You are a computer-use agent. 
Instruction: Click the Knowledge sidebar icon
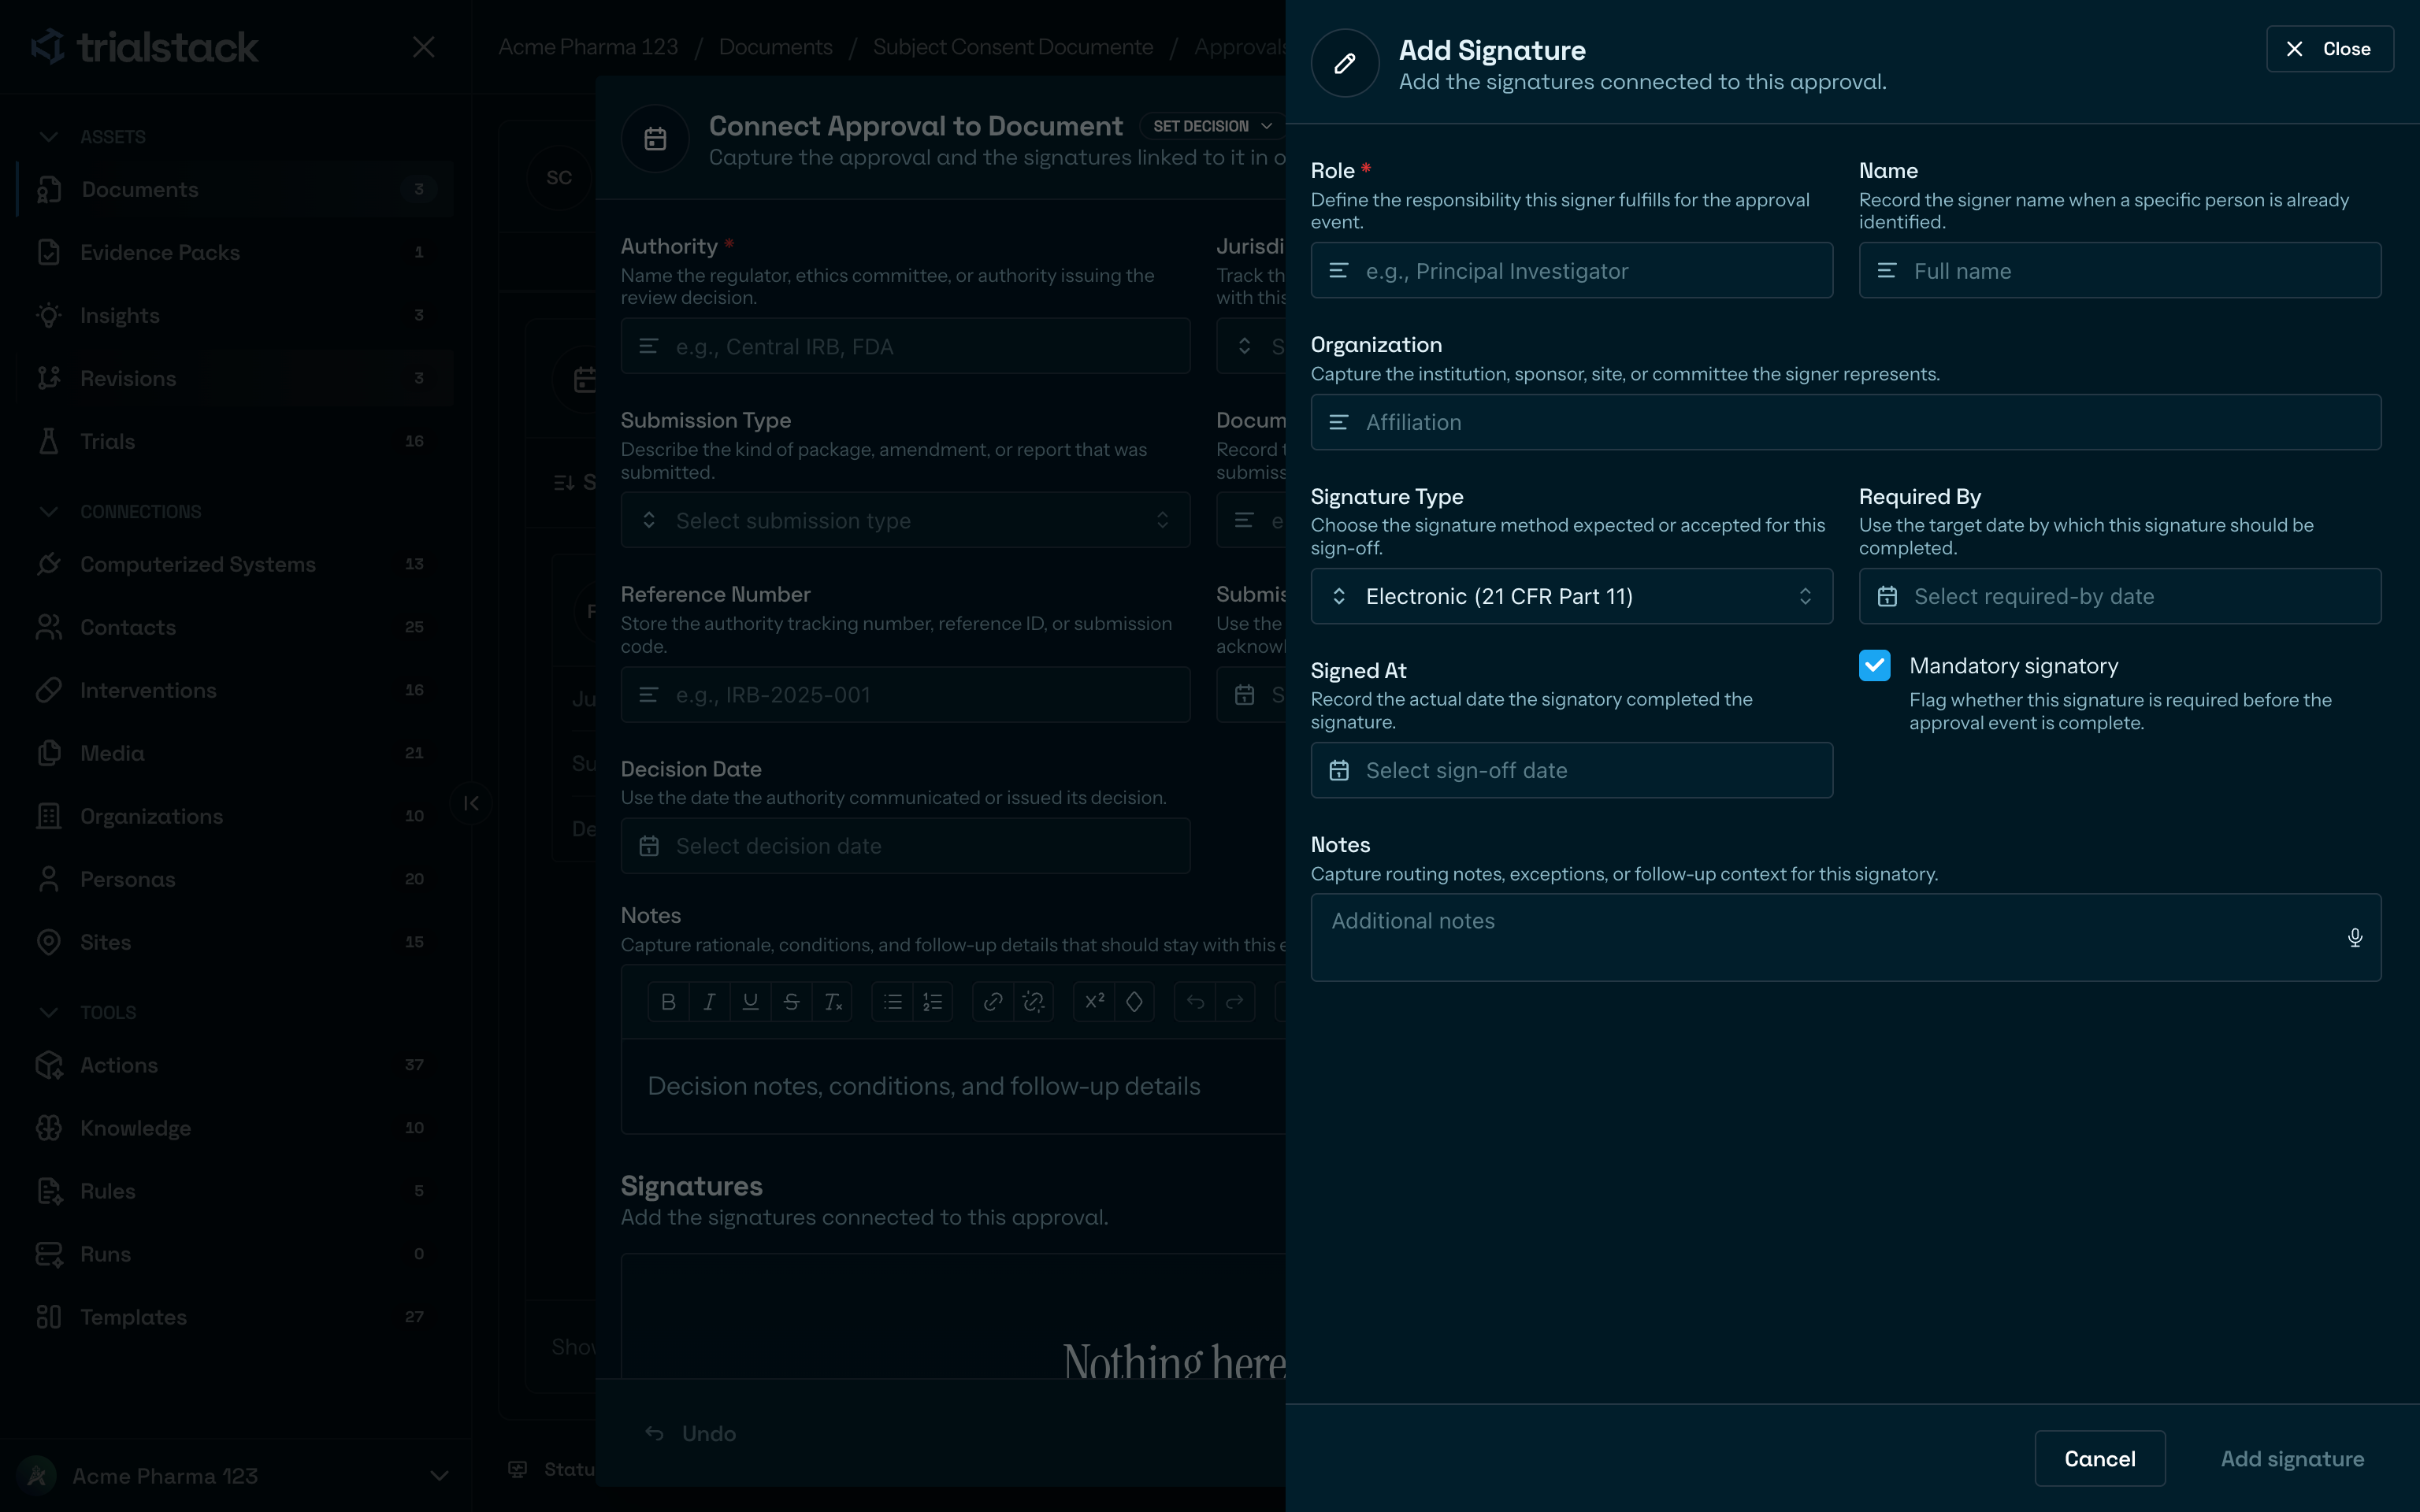click(x=48, y=1129)
